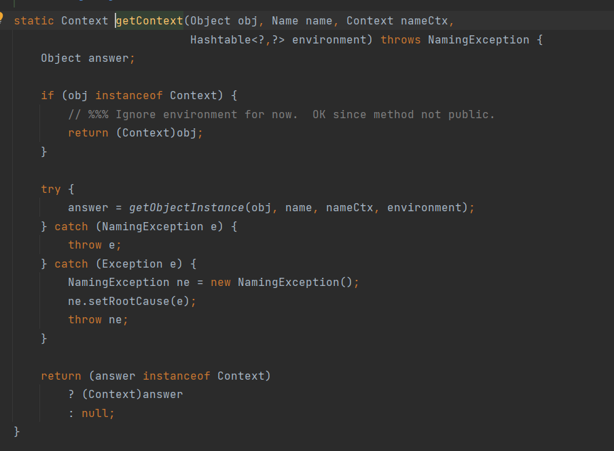Screen dimensions: 614x451
Task: Click the yellow lightbulb quick-fix icon
Action: pos(2,16)
